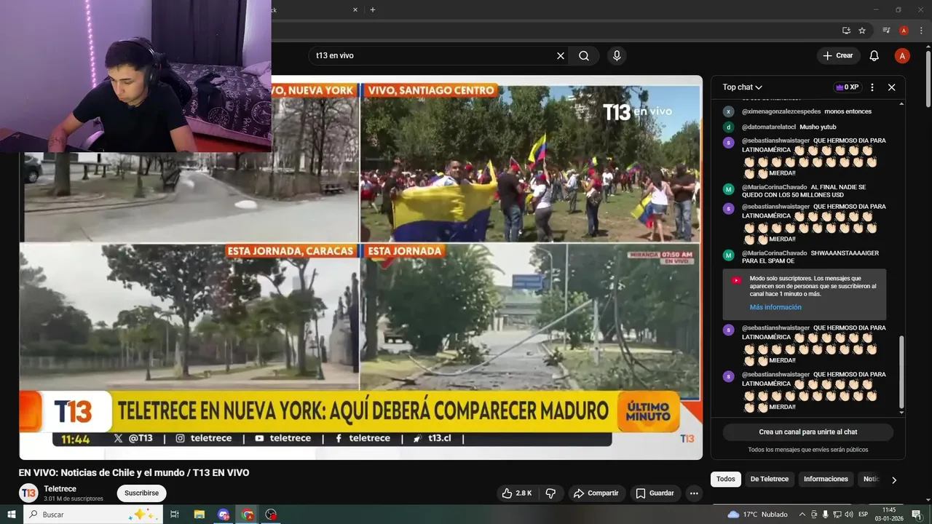
Task: Click the Compartir share button
Action: [596, 493]
